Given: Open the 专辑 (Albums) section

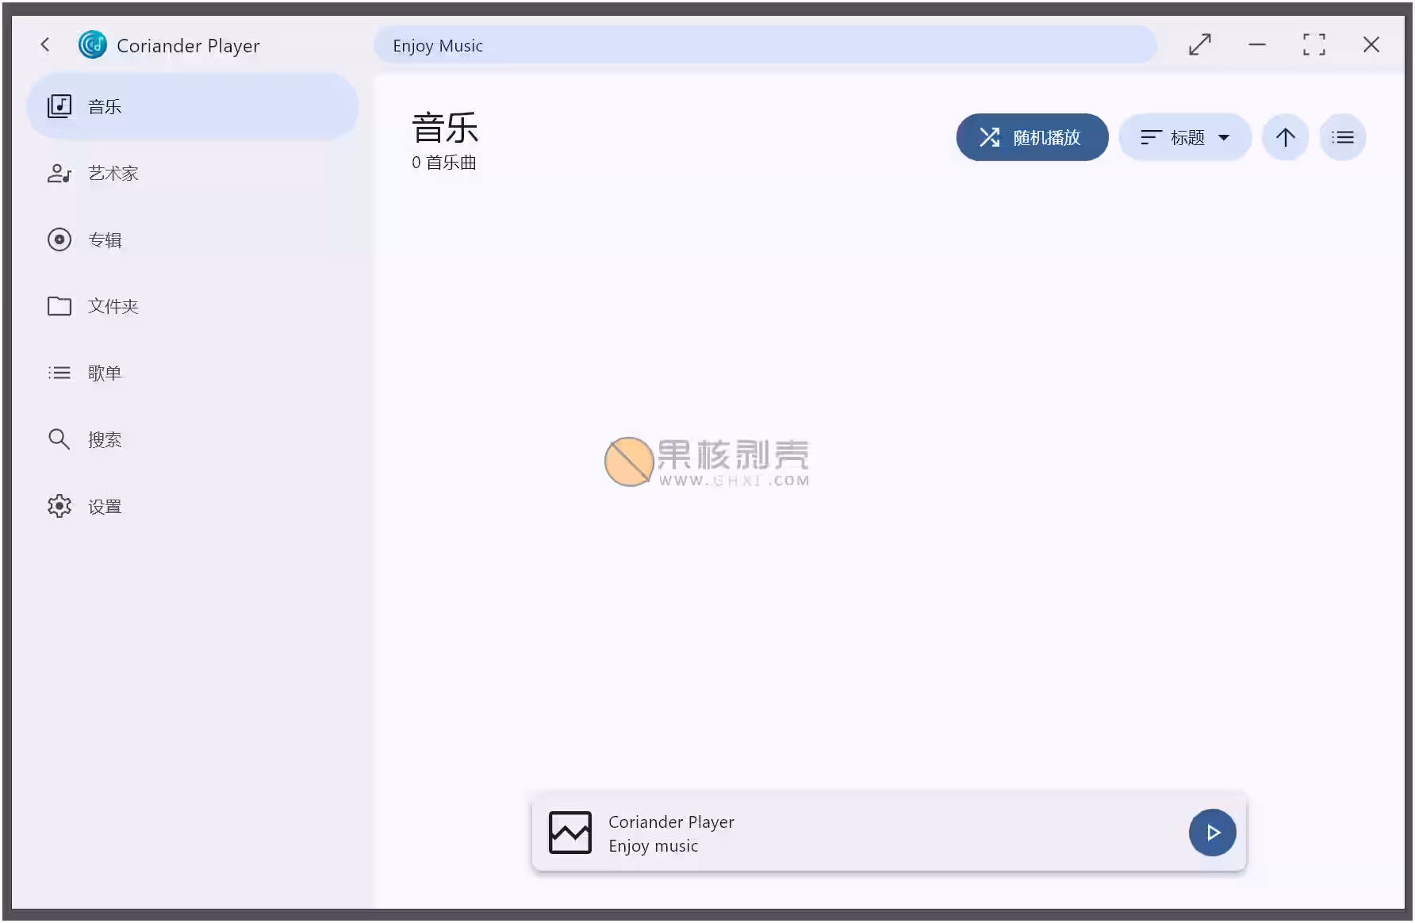Looking at the screenshot, I should point(103,239).
